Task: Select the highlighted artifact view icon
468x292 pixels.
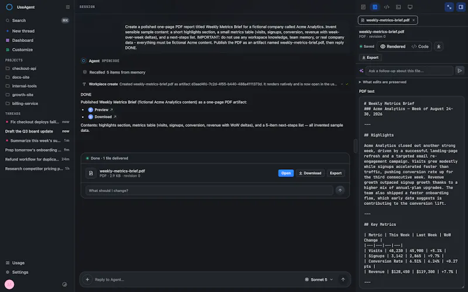Action: tap(375, 7)
